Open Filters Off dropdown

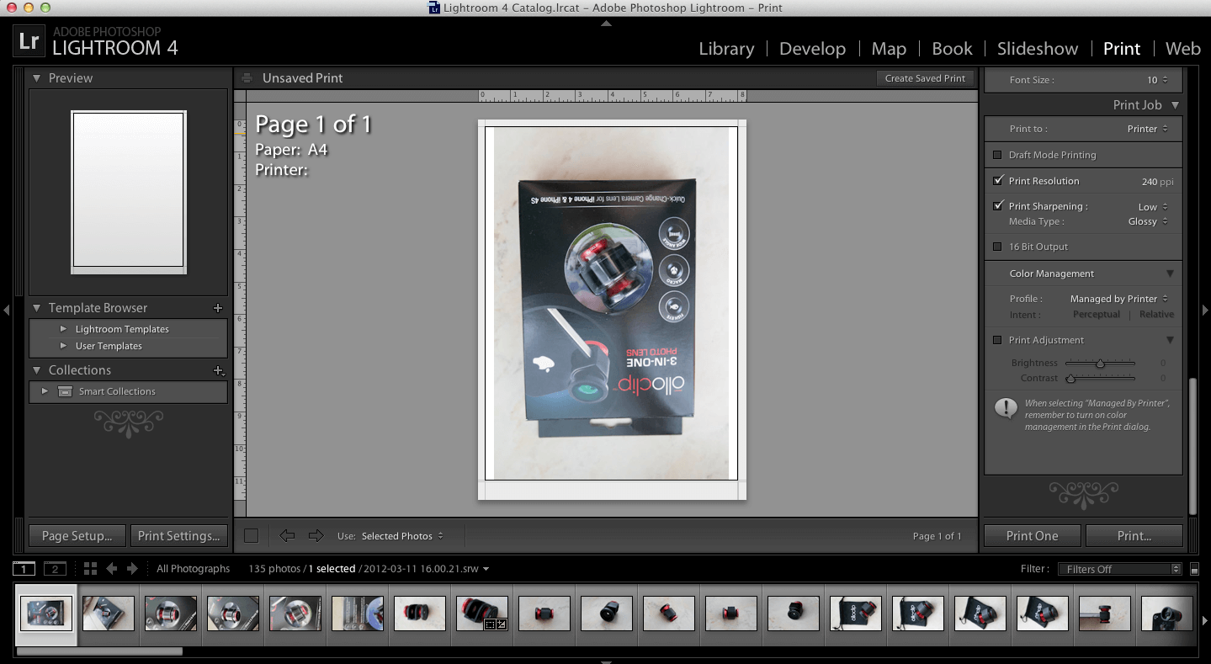pos(1119,569)
